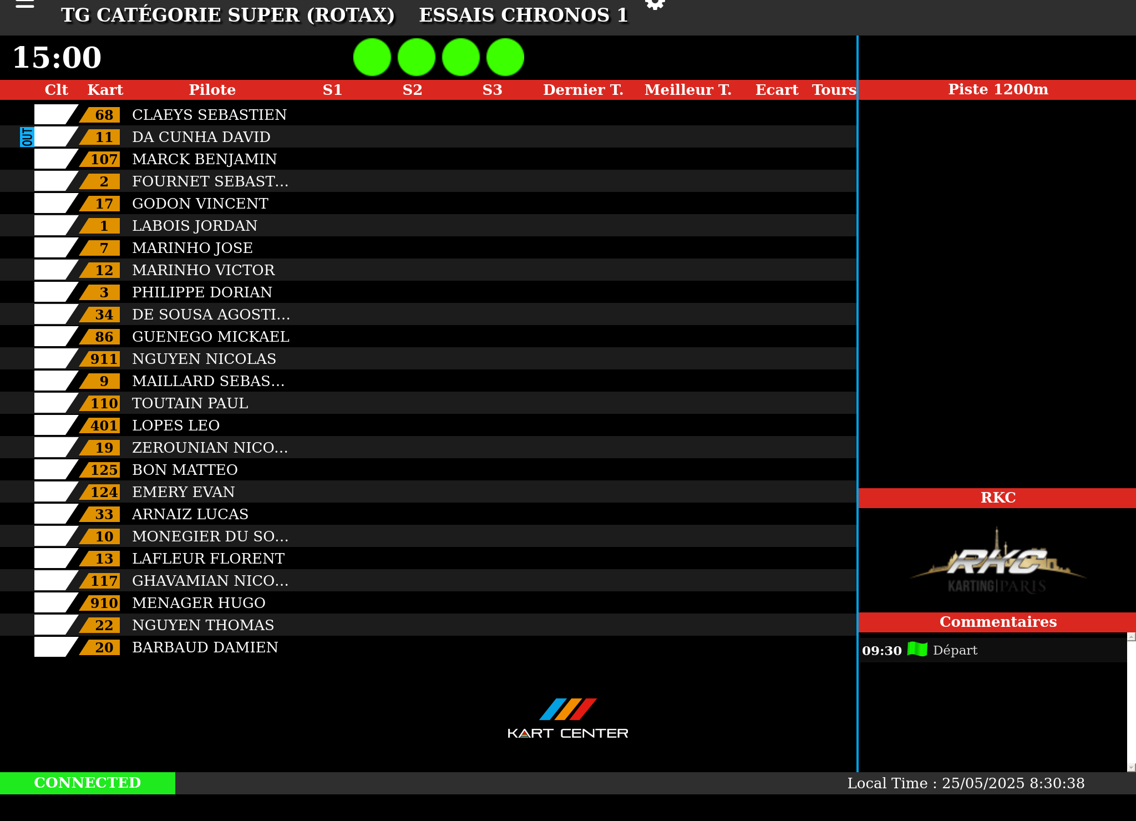Click the Pilote column header
The image size is (1136, 821).
[212, 90]
